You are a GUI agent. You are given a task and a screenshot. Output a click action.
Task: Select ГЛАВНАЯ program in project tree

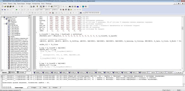(x=13, y=22)
